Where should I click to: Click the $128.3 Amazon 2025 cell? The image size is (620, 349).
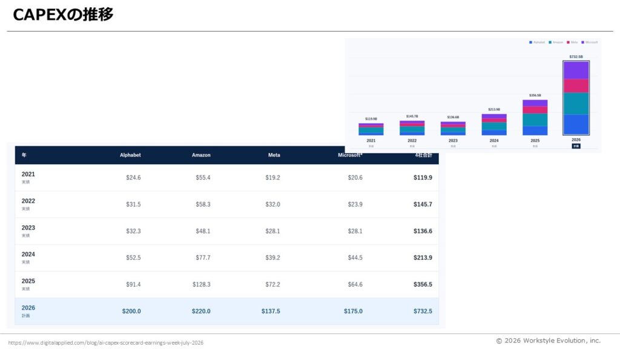click(x=201, y=285)
